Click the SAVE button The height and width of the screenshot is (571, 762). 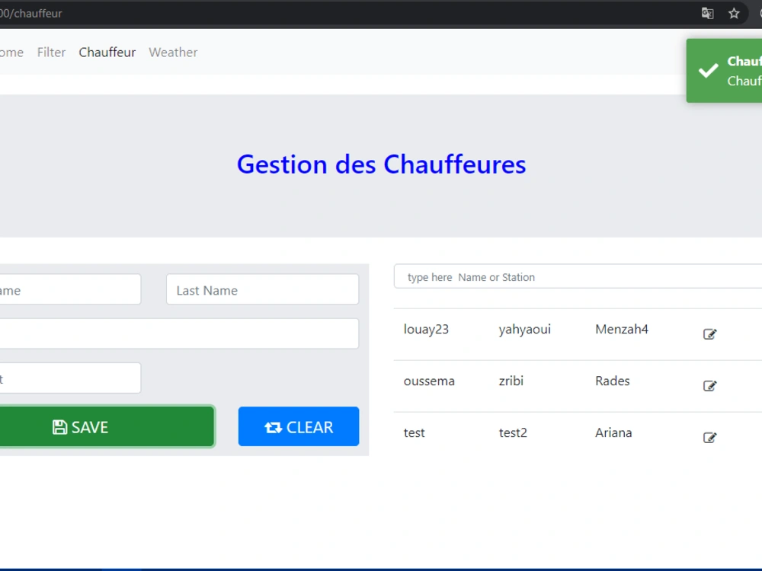coord(107,427)
